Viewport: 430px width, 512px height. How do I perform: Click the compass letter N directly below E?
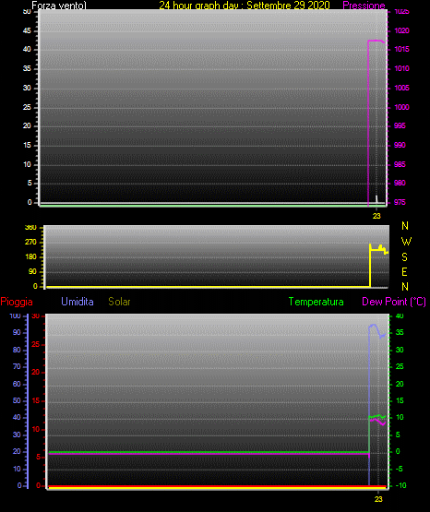point(405,287)
